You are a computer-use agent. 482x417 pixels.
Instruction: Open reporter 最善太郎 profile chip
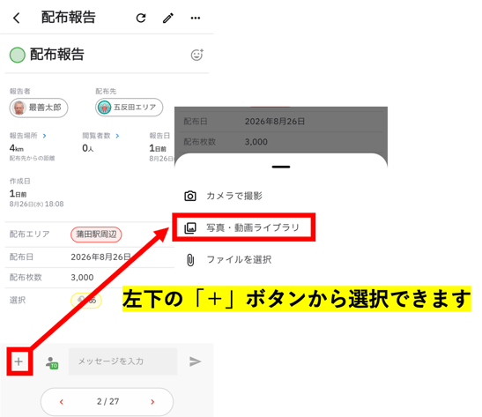(39, 108)
